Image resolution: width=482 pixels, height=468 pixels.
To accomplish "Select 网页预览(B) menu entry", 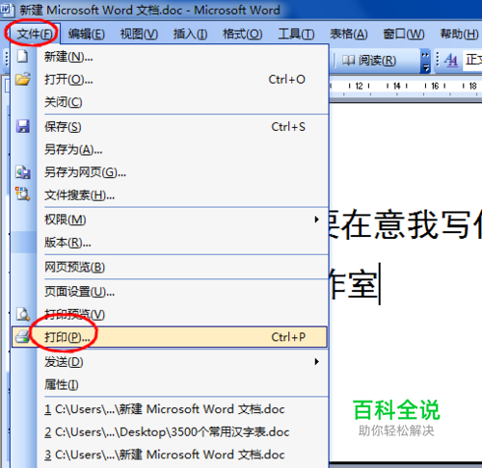I will 170,267.
